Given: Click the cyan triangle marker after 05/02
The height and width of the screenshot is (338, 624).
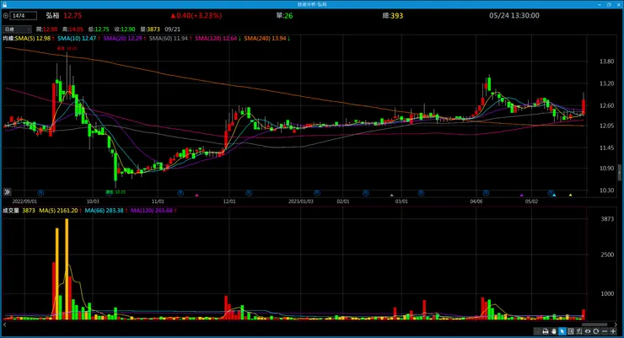Looking at the screenshot, I should pyautogui.click(x=554, y=195).
